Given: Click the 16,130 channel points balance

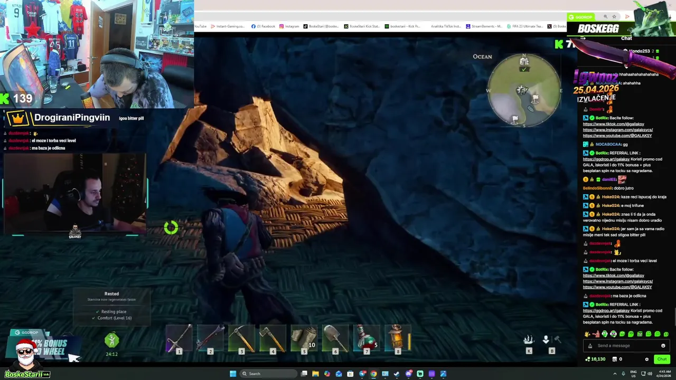Looking at the screenshot, I should click(595, 359).
